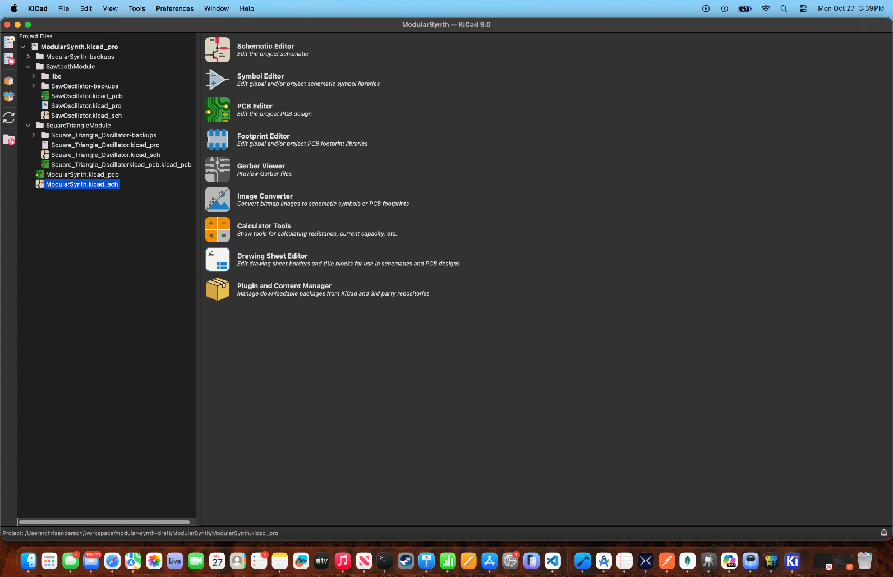Screen dimensions: 893x577
Task: Click the Archive Project box icon
Action: (x=9, y=81)
